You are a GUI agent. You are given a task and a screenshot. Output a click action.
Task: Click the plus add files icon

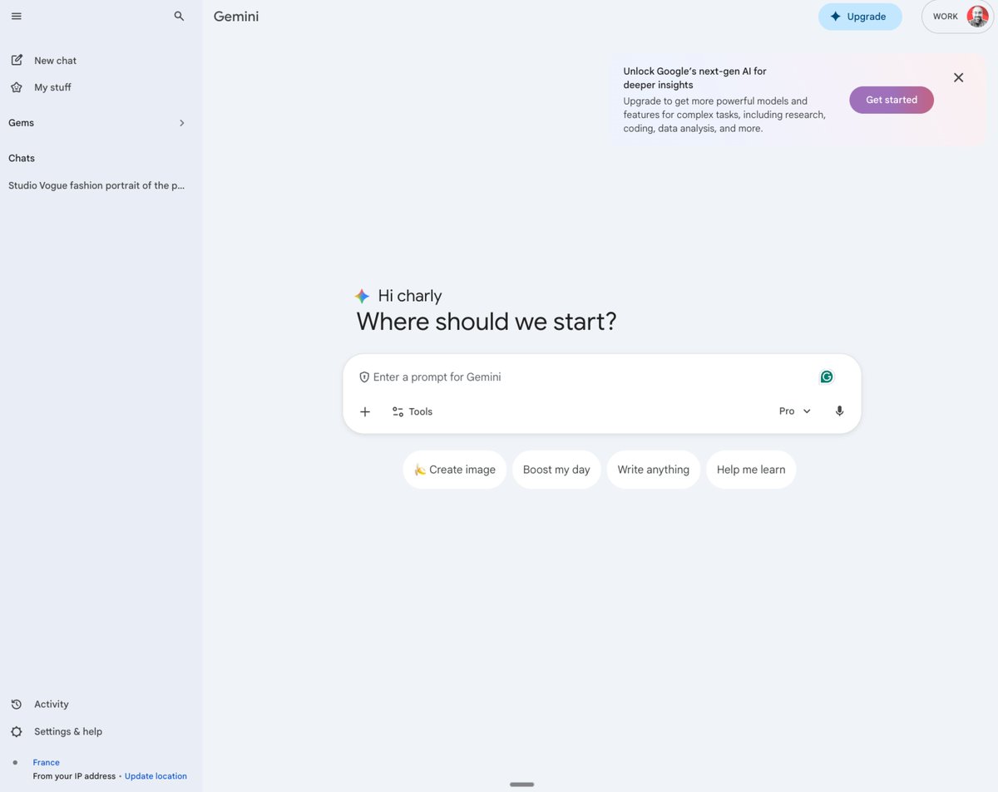[365, 411]
